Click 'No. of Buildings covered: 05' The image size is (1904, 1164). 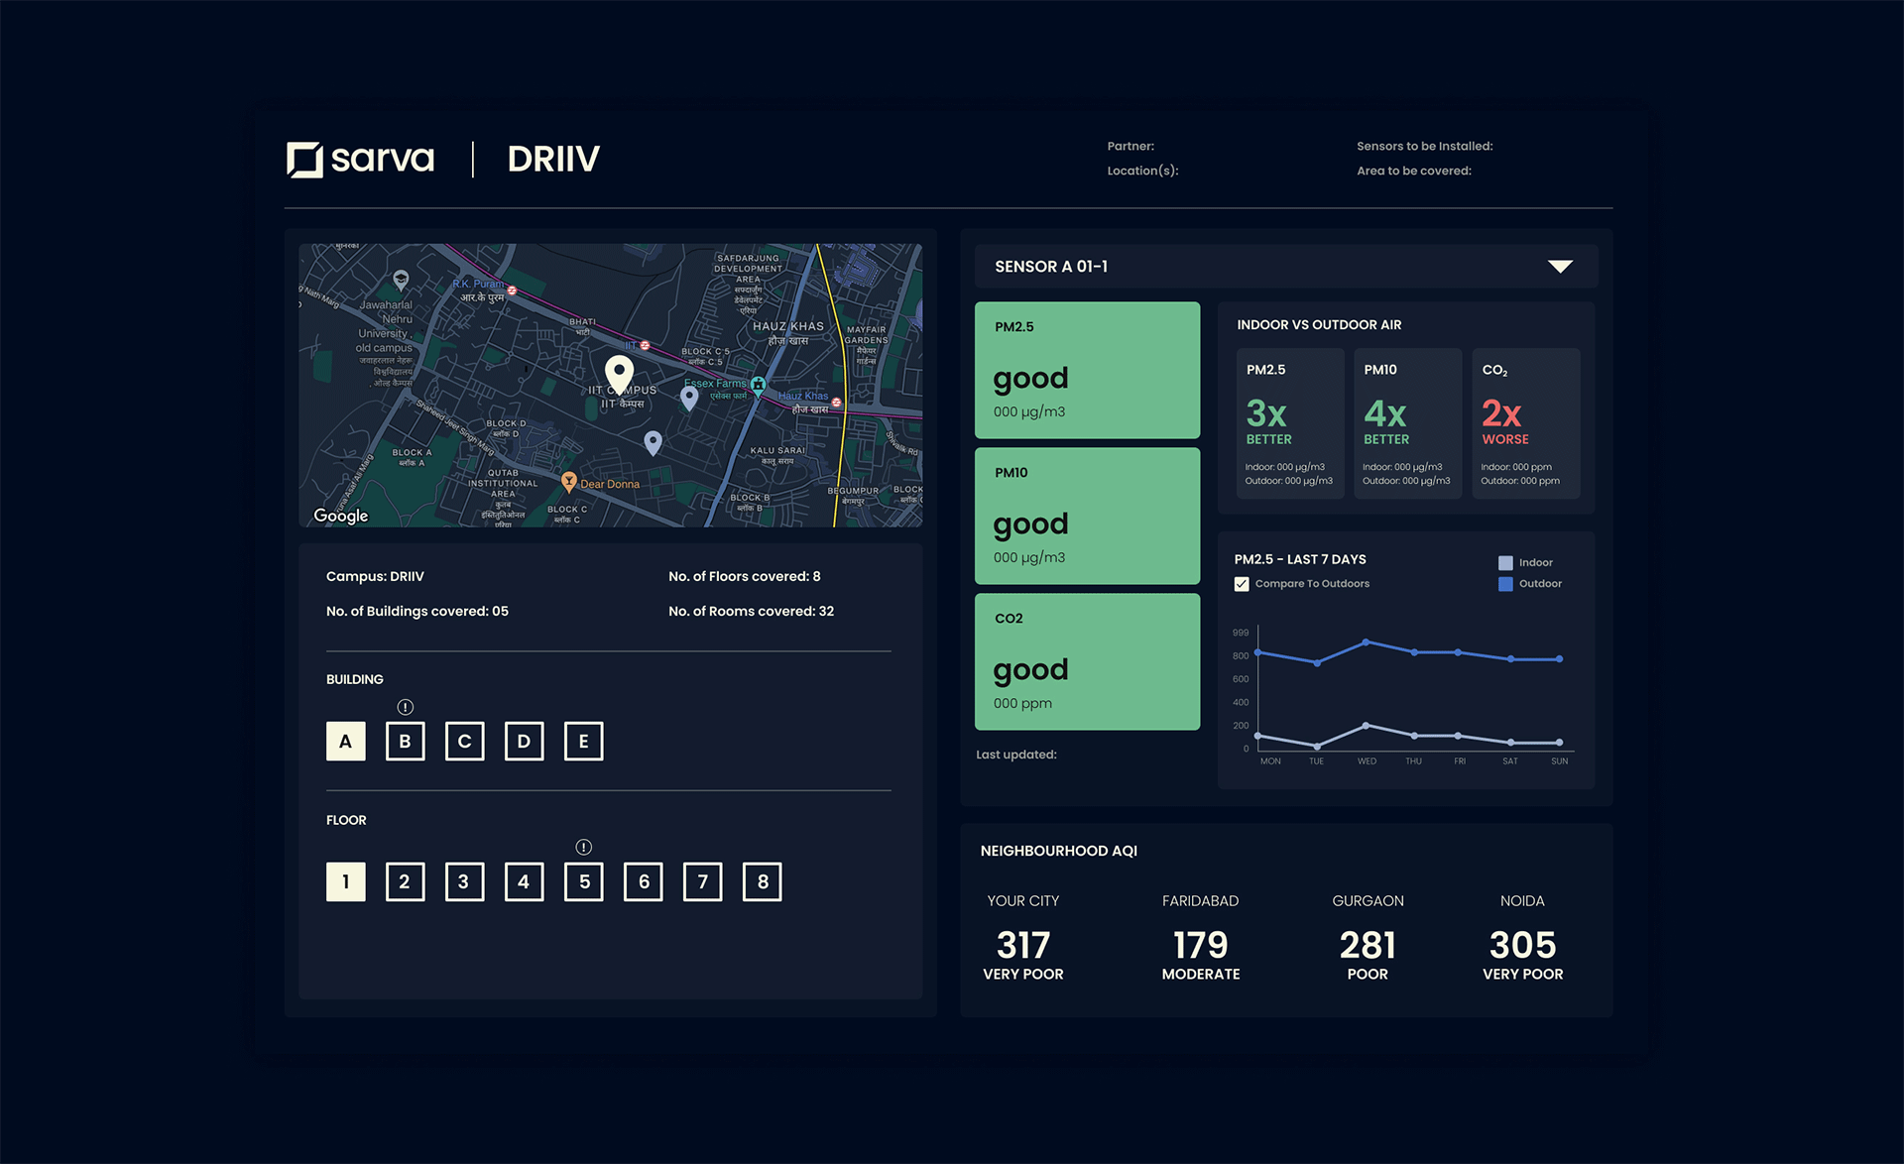pyautogui.click(x=417, y=611)
